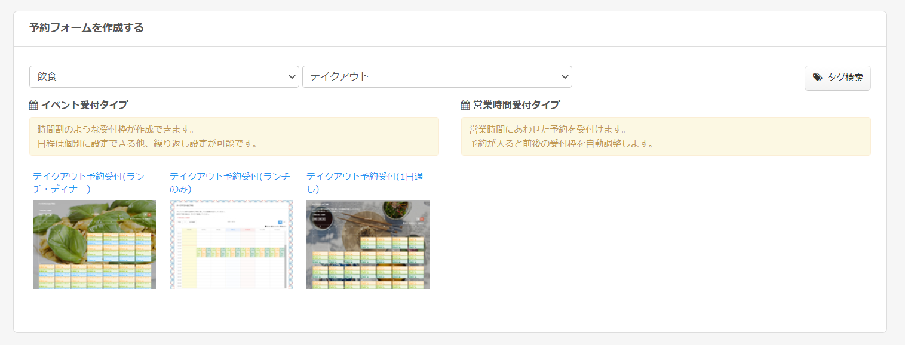Open テイクアウト予約受付(ランチのみ) link

click(x=229, y=183)
